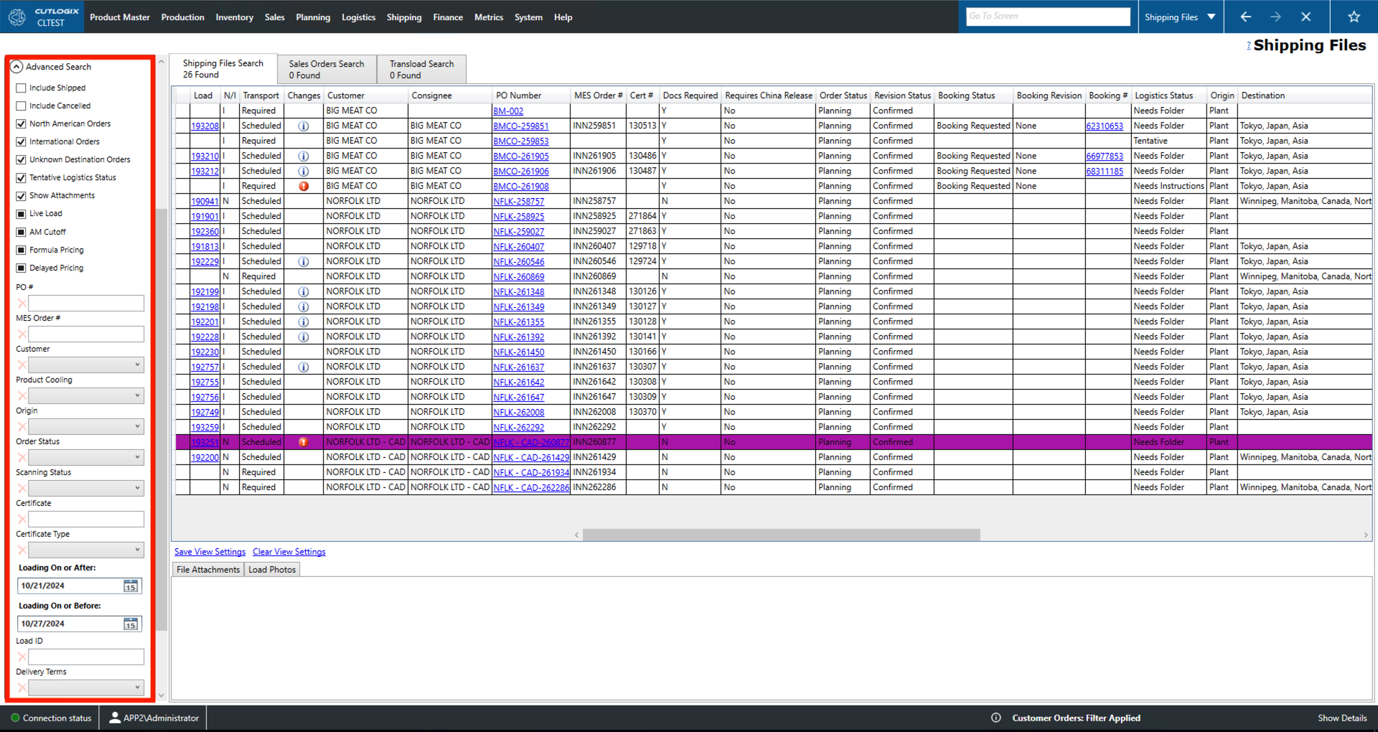Enable the Include Shipped checkbox

click(21, 88)
